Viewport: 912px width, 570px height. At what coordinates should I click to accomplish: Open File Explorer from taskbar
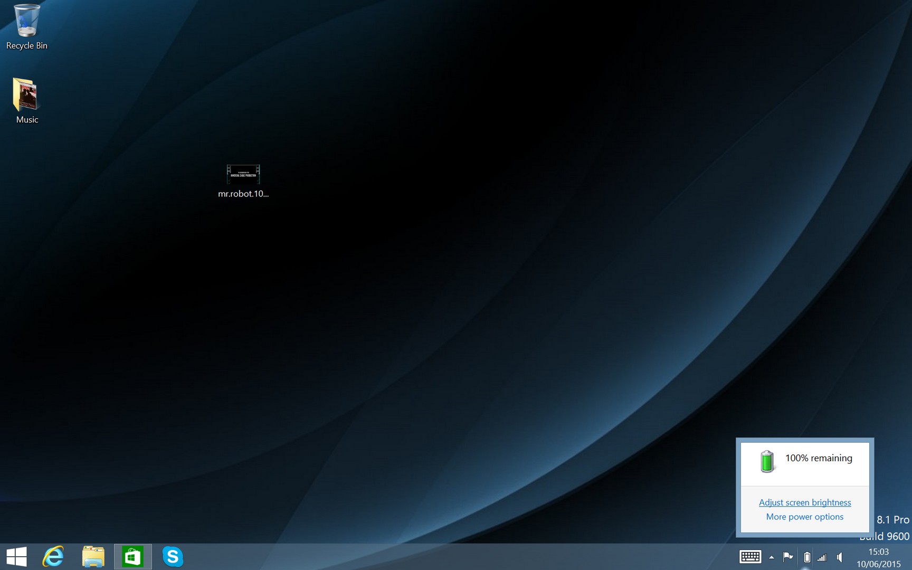point(93,557)
